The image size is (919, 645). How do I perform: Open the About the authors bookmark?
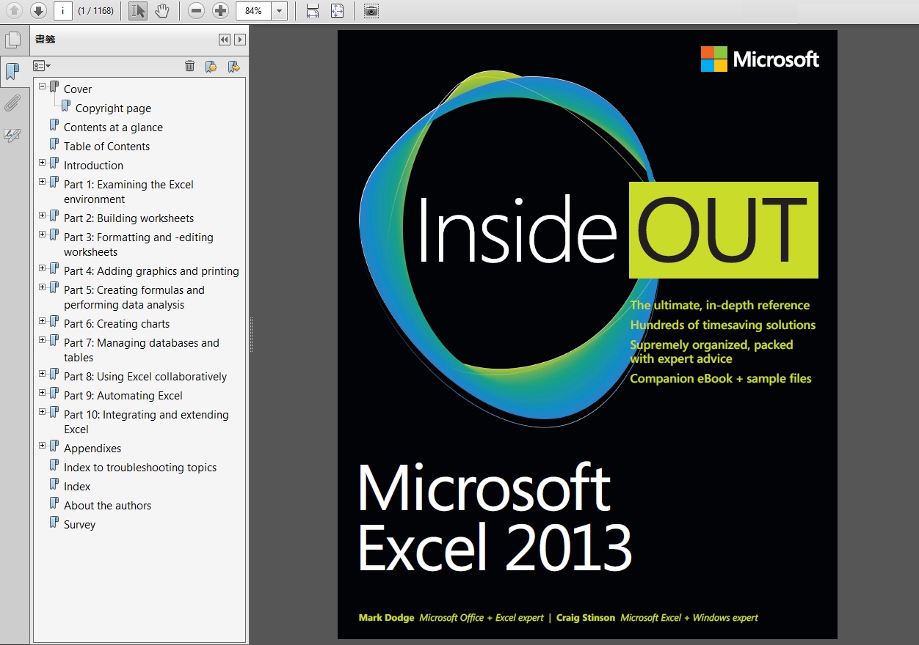coord(107,506)
